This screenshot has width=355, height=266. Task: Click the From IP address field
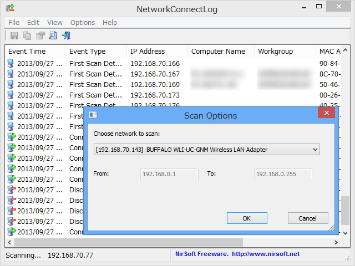tap(169, 174)
